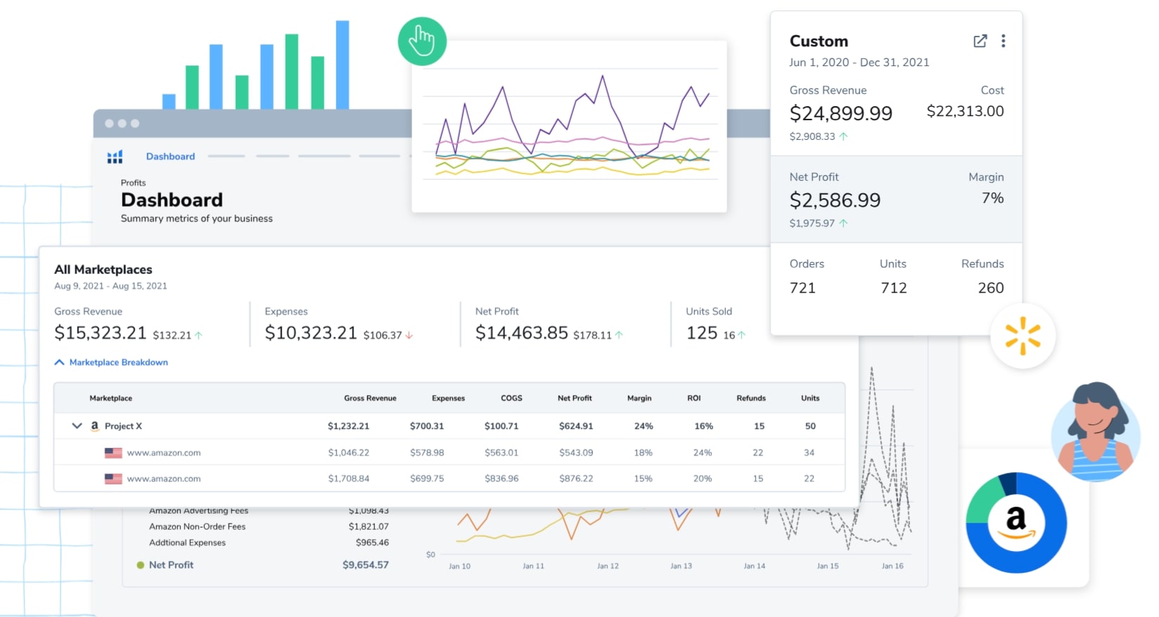Click the Jan 12 axis label

coord(608,566)
